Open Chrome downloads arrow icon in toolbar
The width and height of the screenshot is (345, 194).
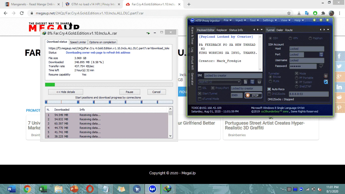tap(299, 13)
